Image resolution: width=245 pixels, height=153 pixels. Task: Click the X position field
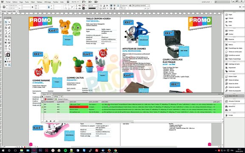coord(14,6)
